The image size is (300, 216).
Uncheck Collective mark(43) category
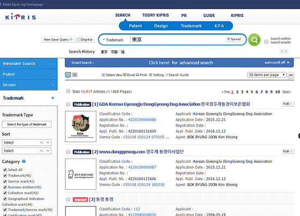coord(5,193)
